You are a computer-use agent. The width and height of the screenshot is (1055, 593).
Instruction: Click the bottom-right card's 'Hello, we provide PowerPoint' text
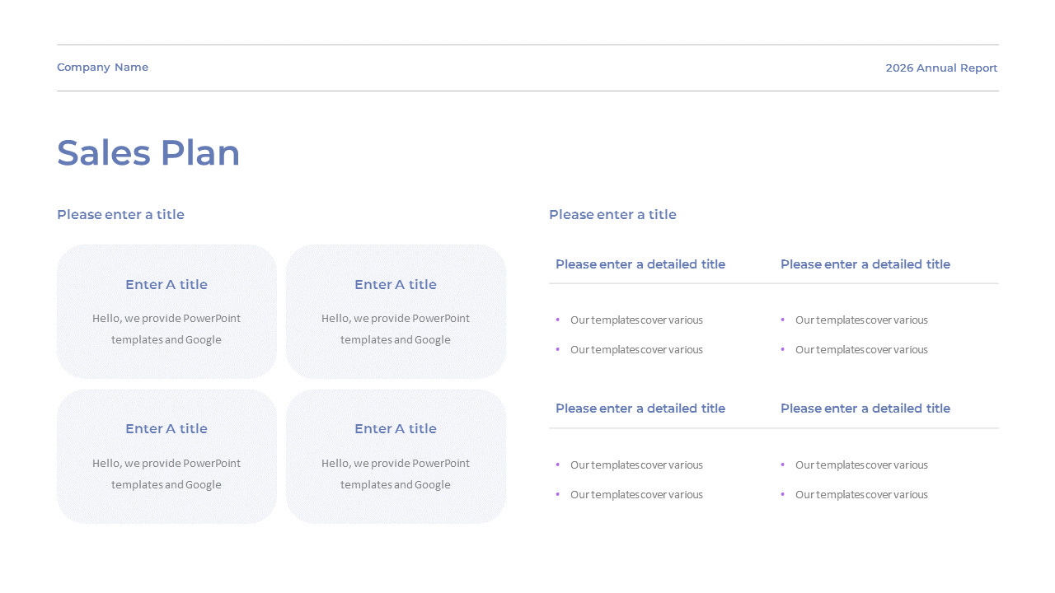coord(396,464)
